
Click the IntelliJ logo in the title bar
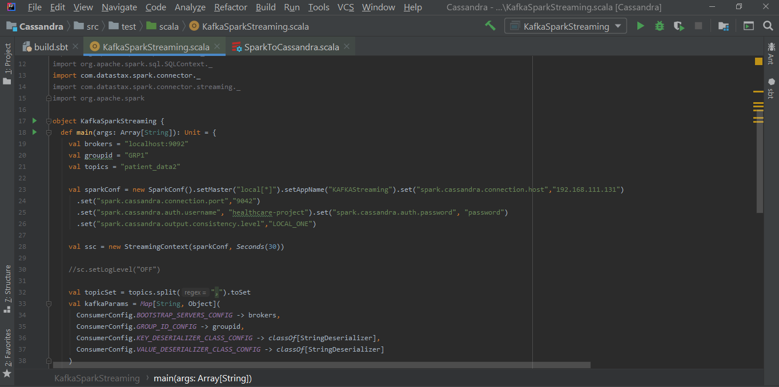(x=11, y=7)
